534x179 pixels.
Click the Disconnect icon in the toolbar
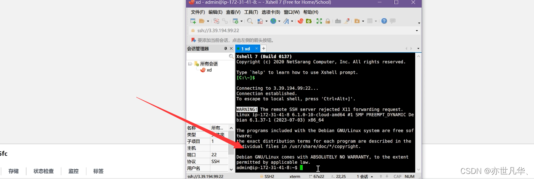(x=216, y=21)
